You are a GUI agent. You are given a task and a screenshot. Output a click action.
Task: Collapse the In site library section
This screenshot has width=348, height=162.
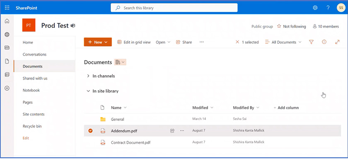coord(88,91)
